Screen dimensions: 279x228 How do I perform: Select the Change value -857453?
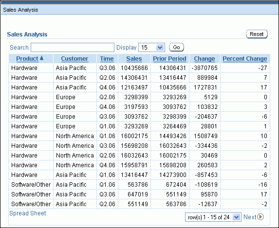pos(206,175)
